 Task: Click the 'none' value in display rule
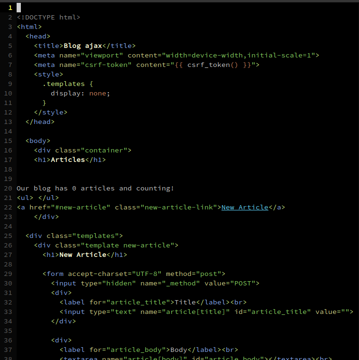98,94
